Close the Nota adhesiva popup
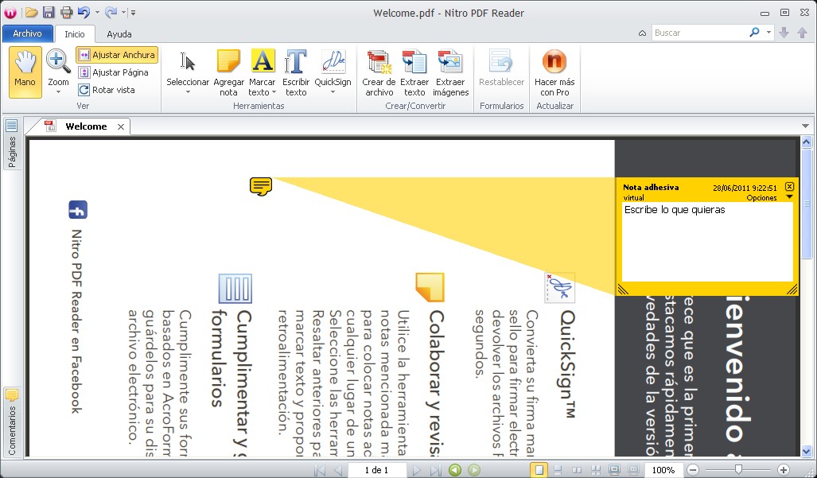 [x=789, y=186]
